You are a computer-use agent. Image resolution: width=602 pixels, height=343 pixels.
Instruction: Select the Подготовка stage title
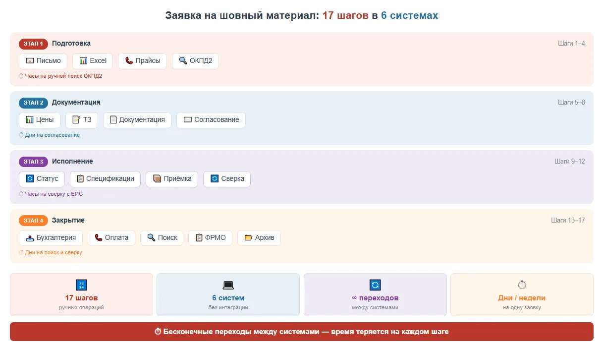pos(71,44)
